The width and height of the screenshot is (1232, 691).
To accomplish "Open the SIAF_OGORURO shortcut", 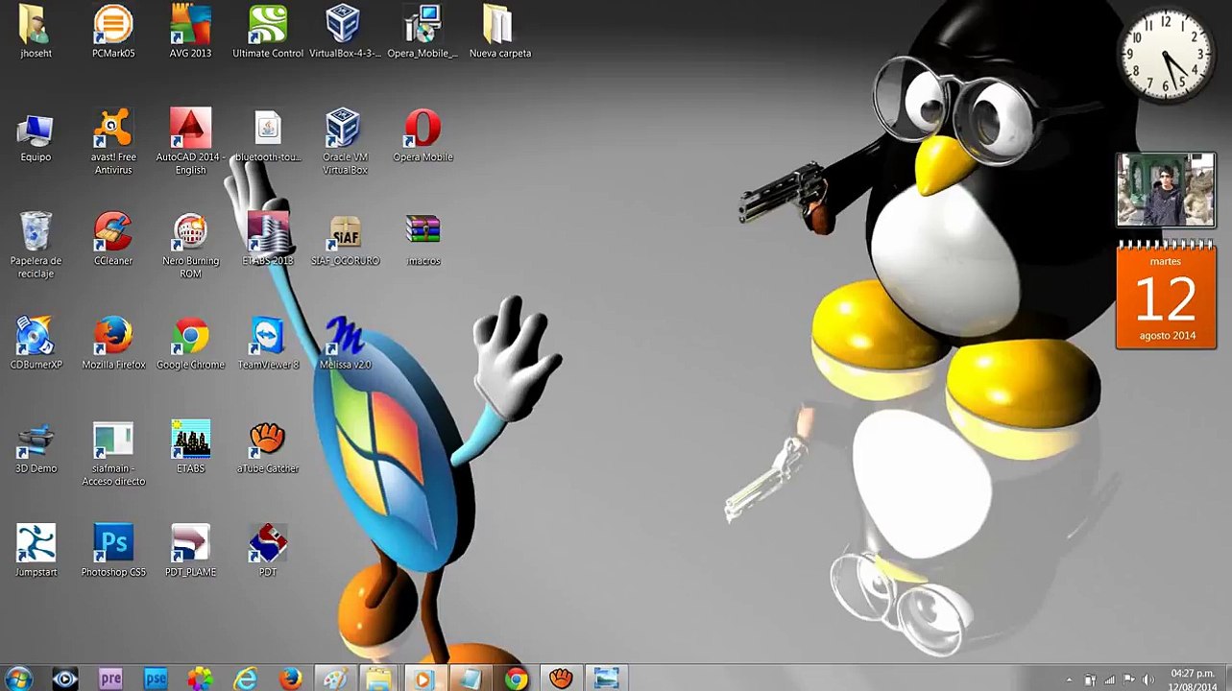I will point(345,240).
